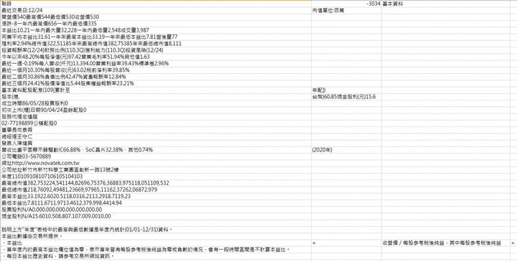Click the 基本資料配股配息(109 cell

[156, 90]
